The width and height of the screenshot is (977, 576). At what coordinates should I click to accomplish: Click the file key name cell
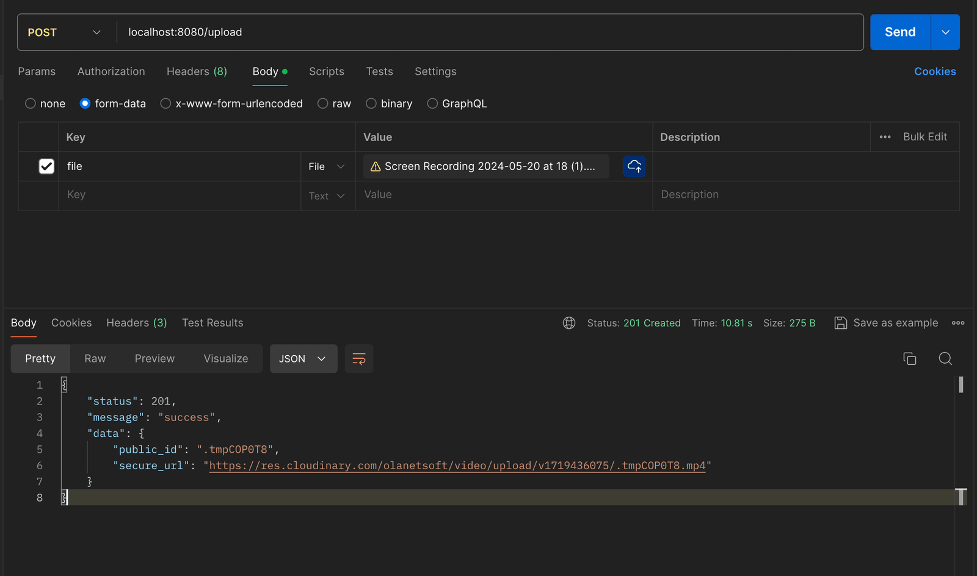click(180, 166)
